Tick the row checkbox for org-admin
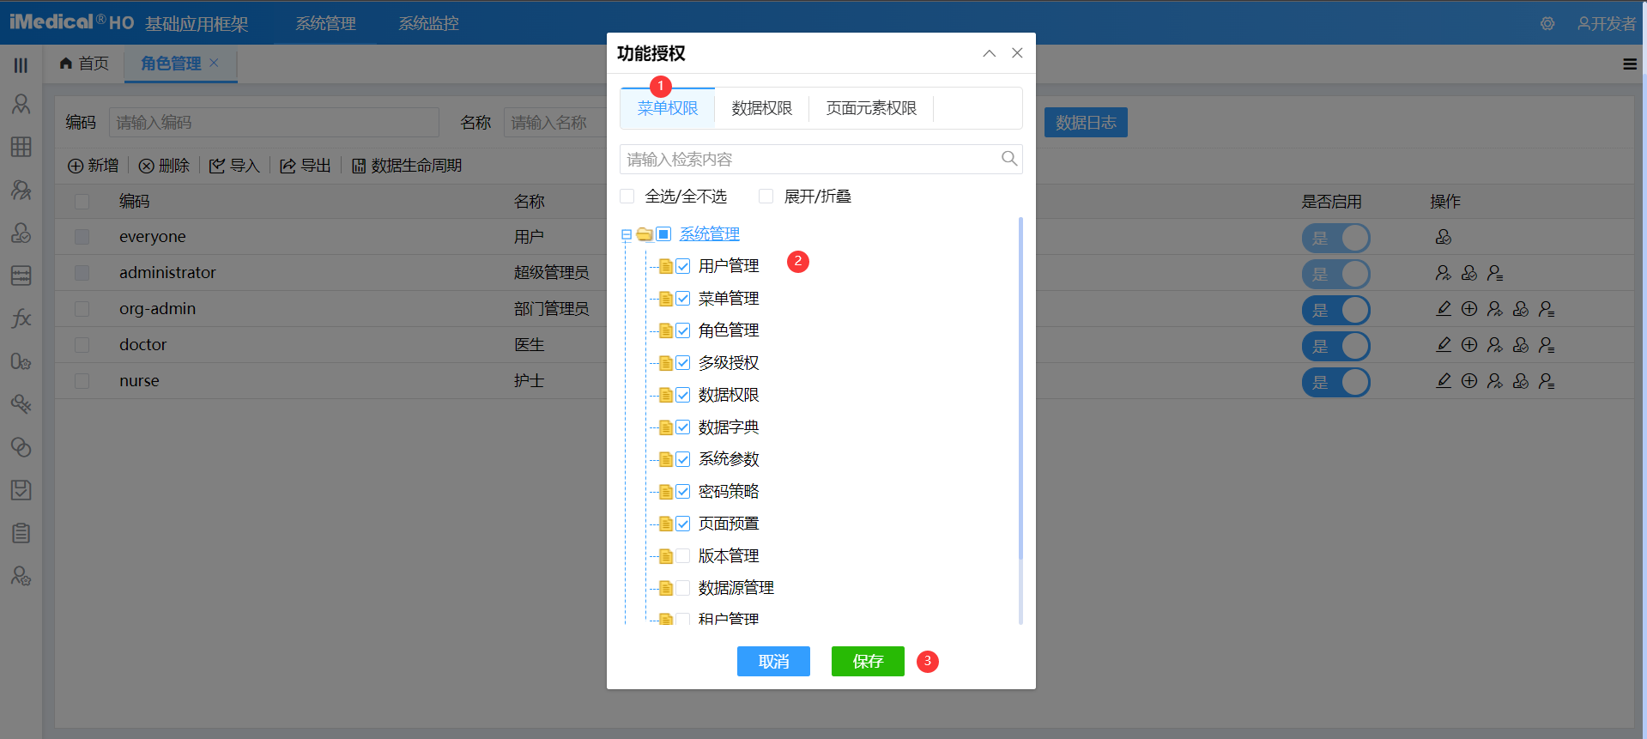1647x739 pixels. tap(82, 309)
